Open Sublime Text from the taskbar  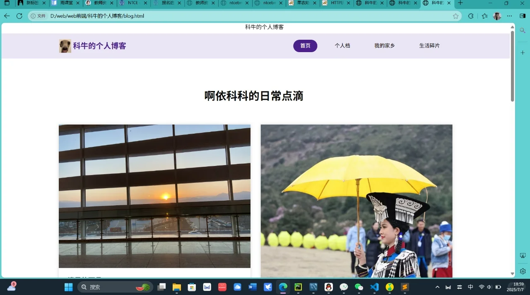[405, 287]
